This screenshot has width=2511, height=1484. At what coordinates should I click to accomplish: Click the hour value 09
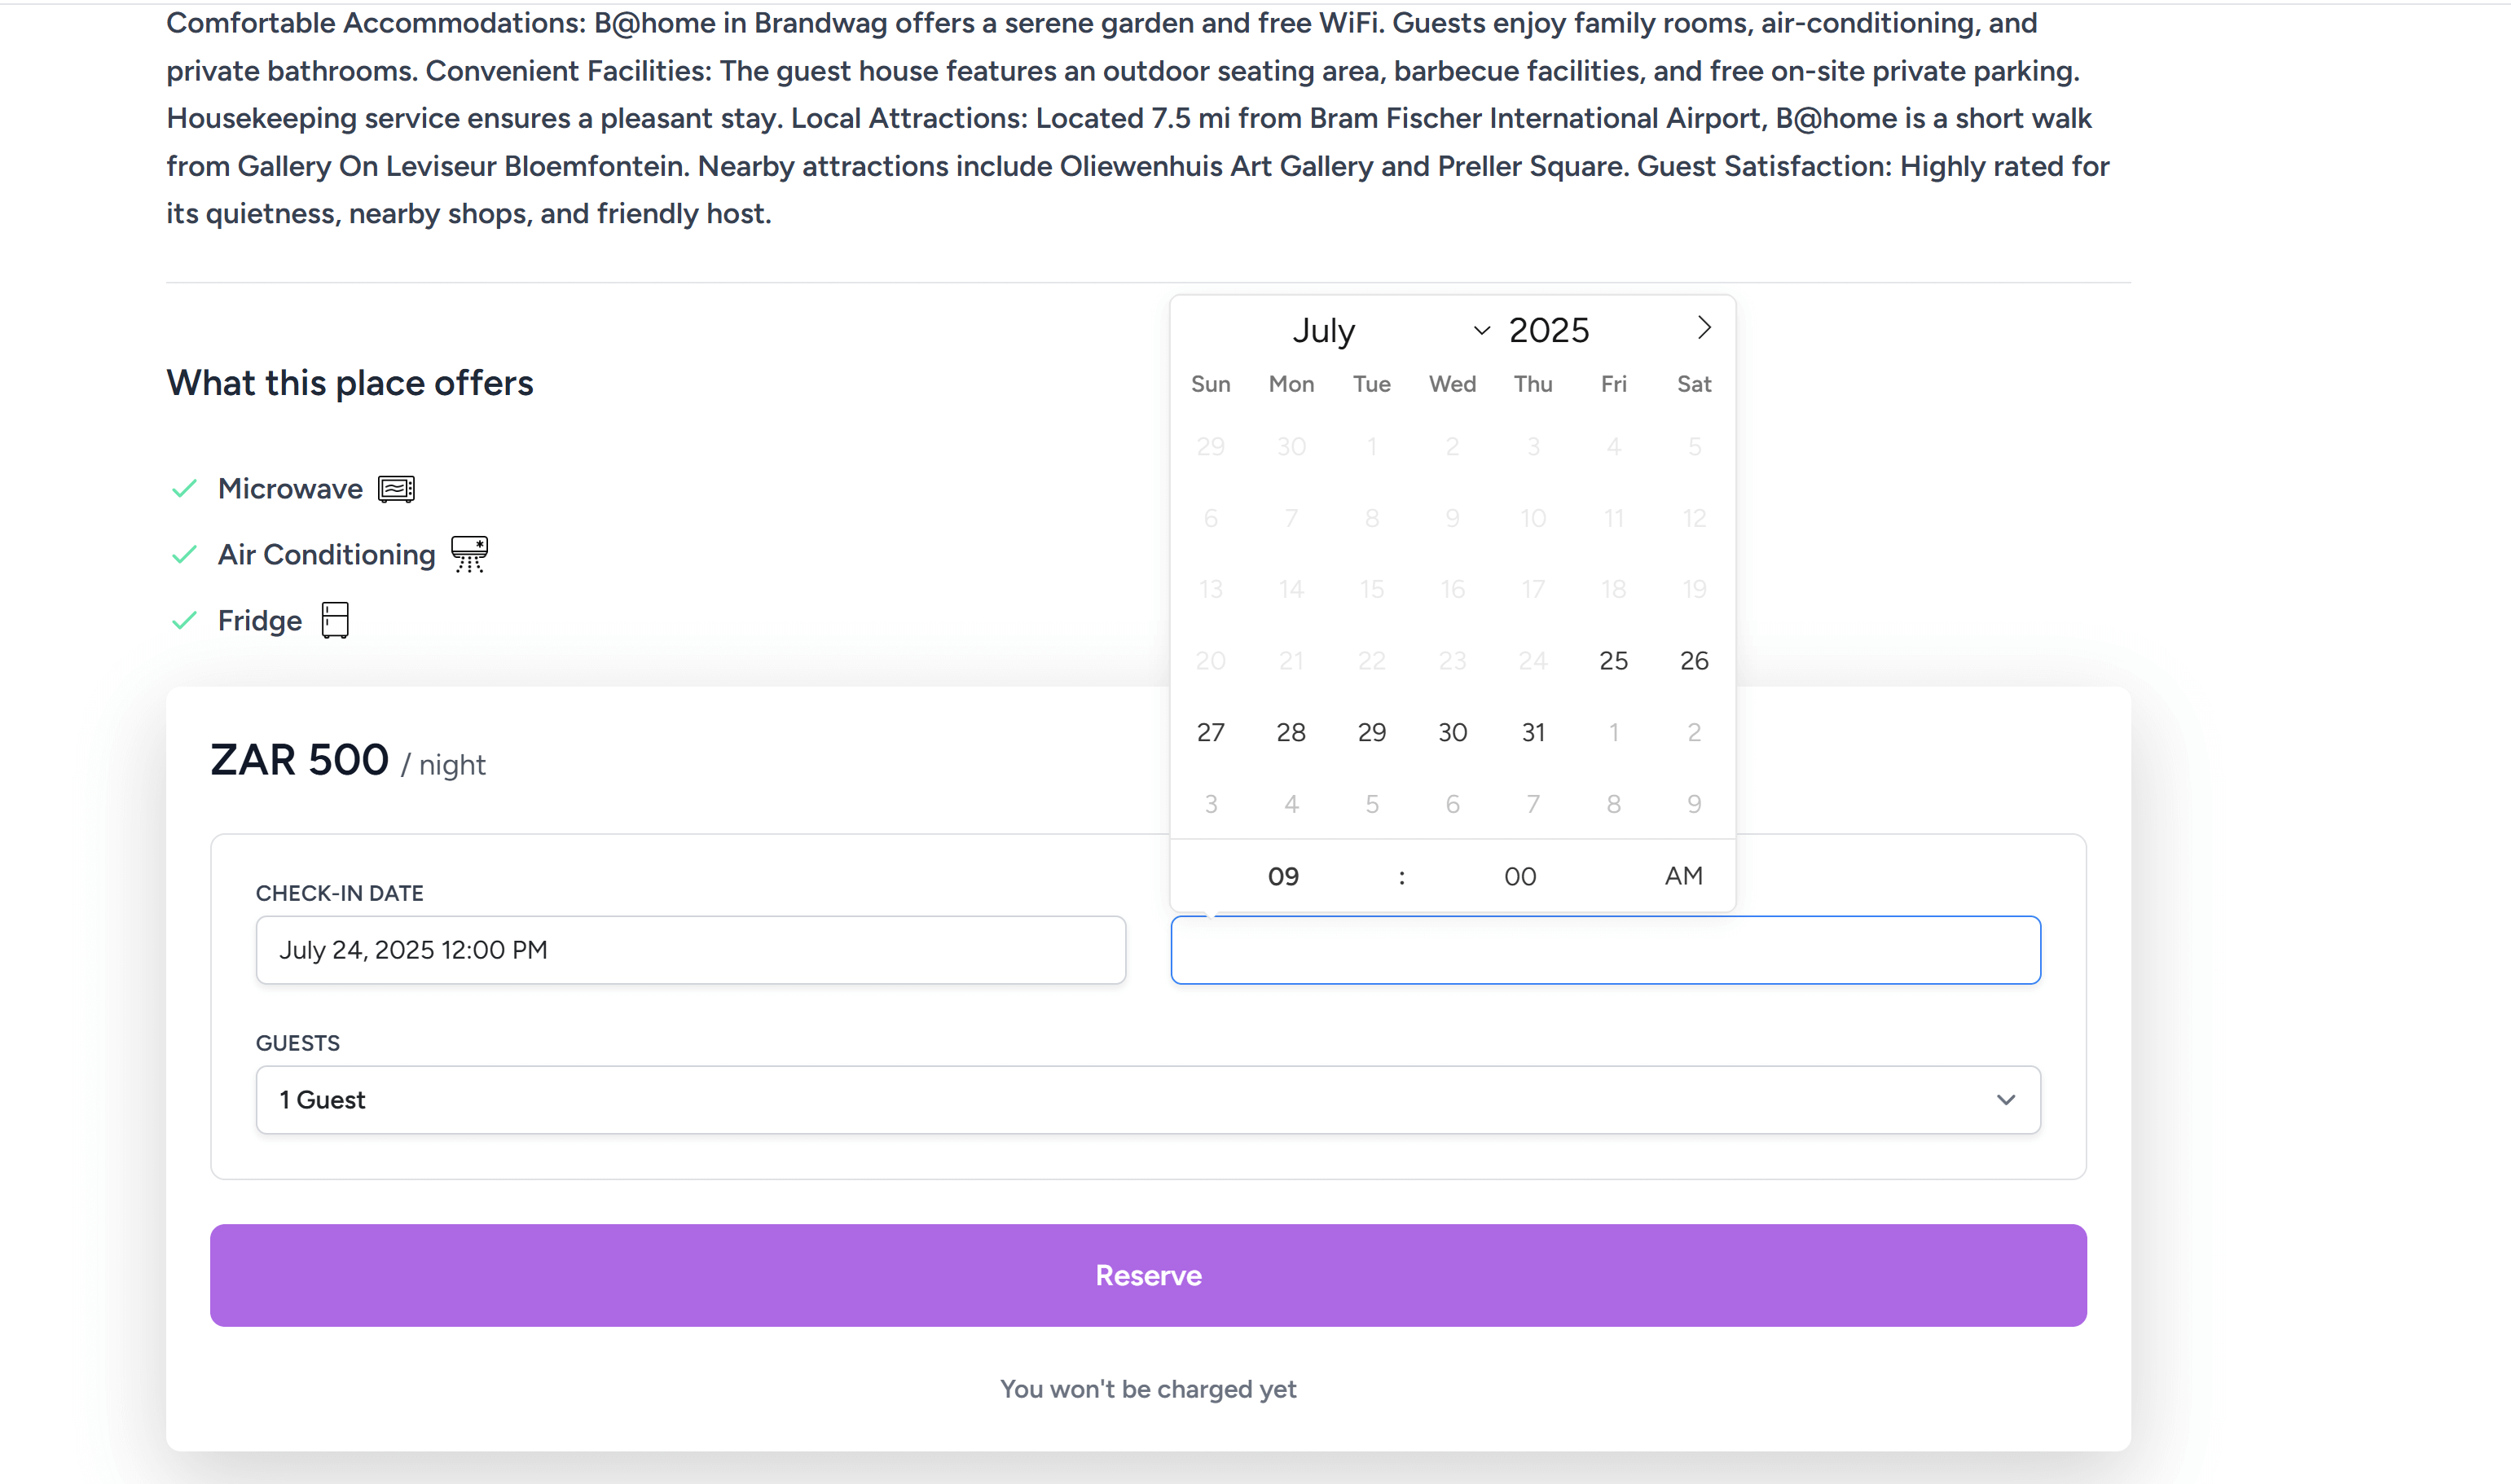(1283, 877)
